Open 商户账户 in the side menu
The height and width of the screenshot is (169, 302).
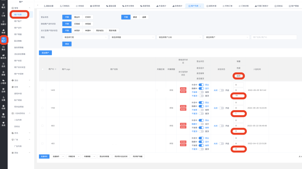click(18, 21)
